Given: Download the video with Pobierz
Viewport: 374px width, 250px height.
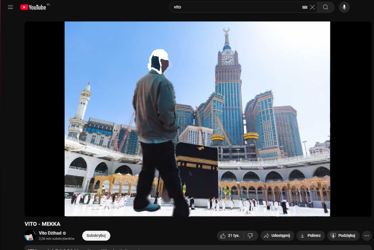Looking at the screenshot, I should coord(310,236).
